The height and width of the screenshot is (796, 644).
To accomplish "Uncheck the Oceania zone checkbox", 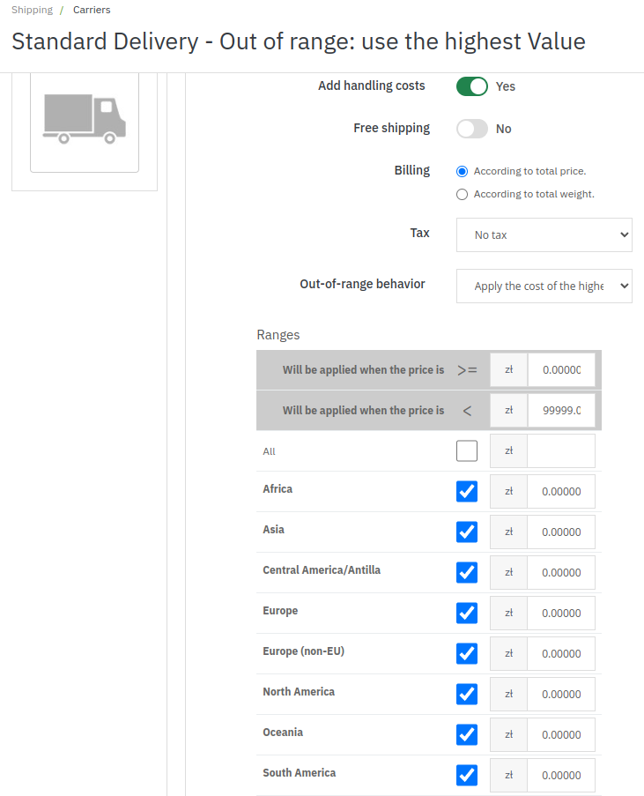I will [467, 734].
